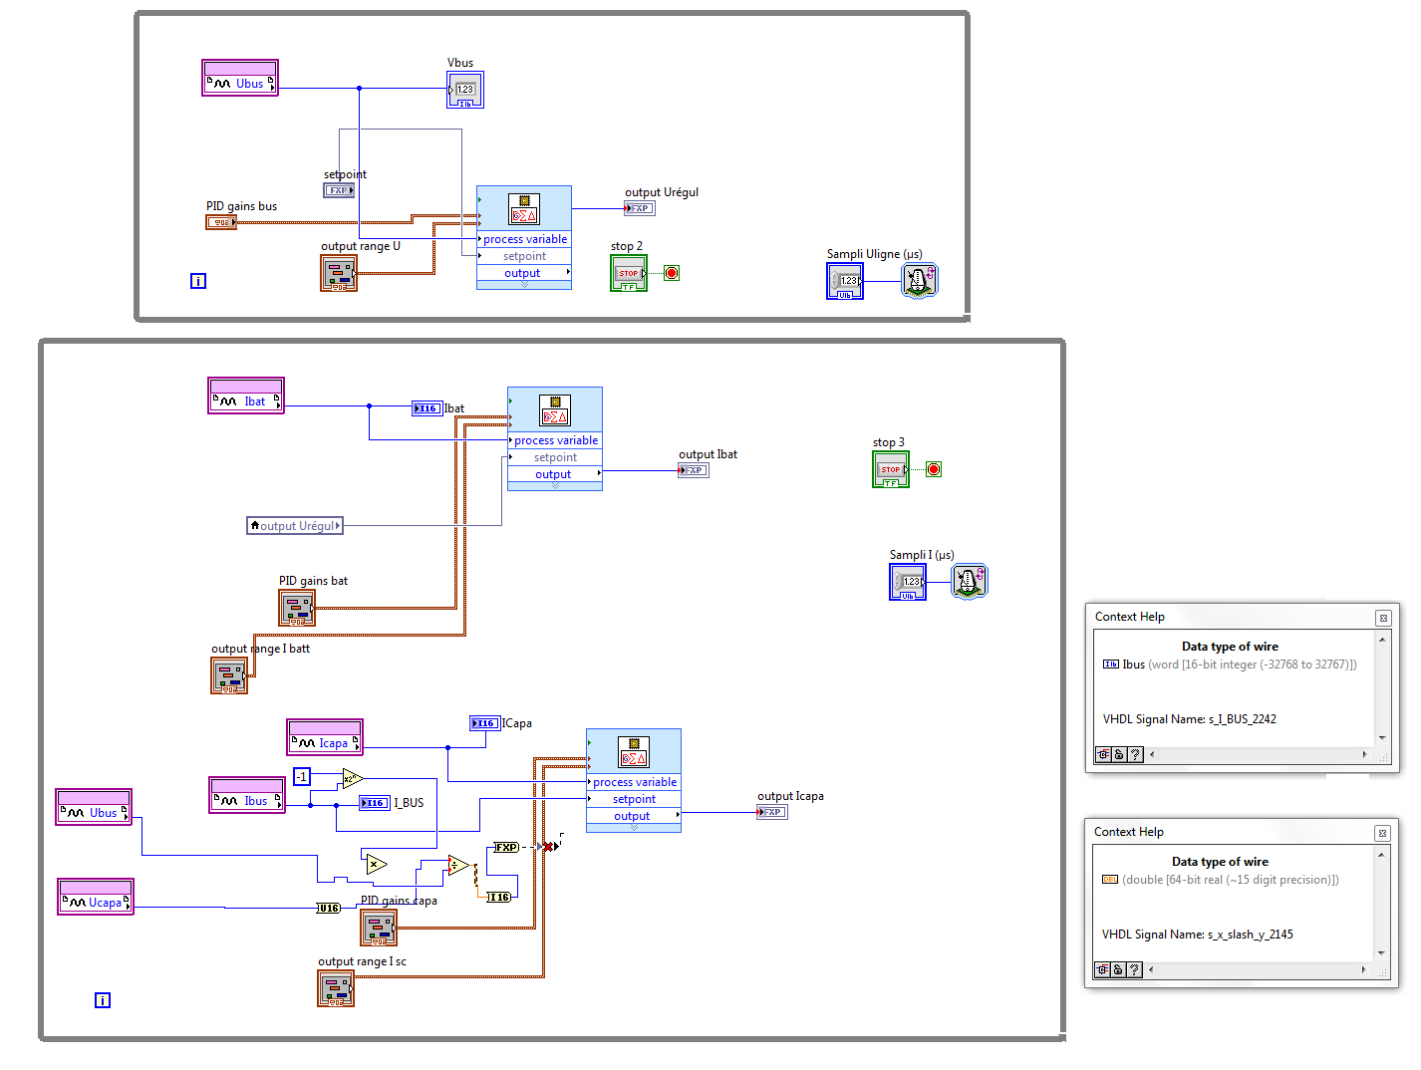Click the stop 3 boolean control terminal
This screenshot has height=1070, width=1421.
point(891,469)
